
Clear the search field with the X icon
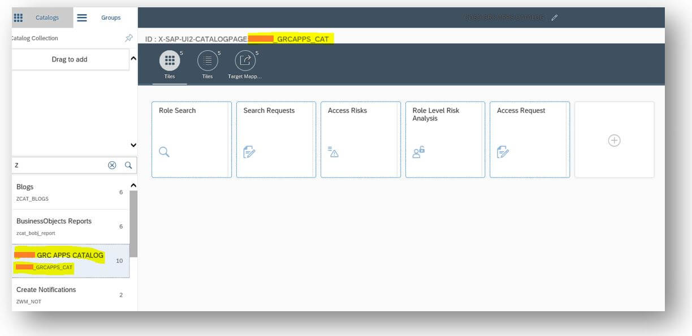coord(112,165)
